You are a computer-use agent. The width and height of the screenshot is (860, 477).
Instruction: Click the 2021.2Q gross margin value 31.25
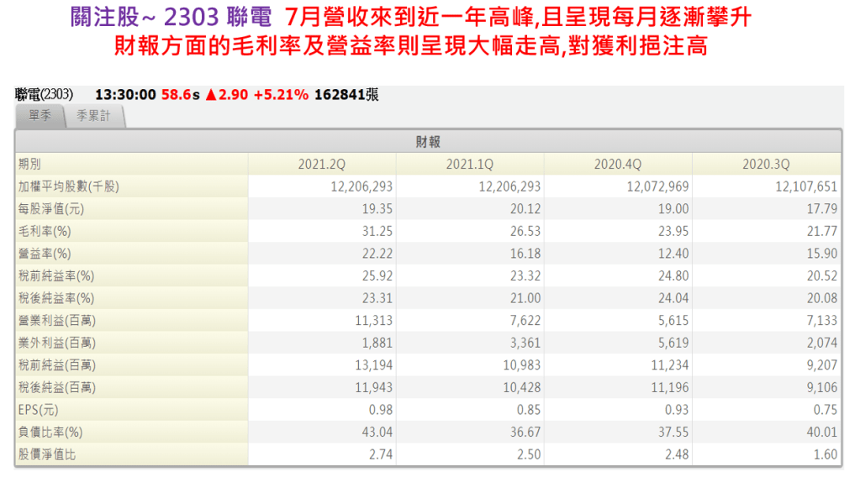[x=377, y=231]
